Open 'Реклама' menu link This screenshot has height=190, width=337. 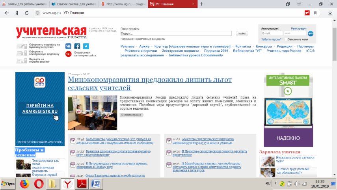click(127, 47)
